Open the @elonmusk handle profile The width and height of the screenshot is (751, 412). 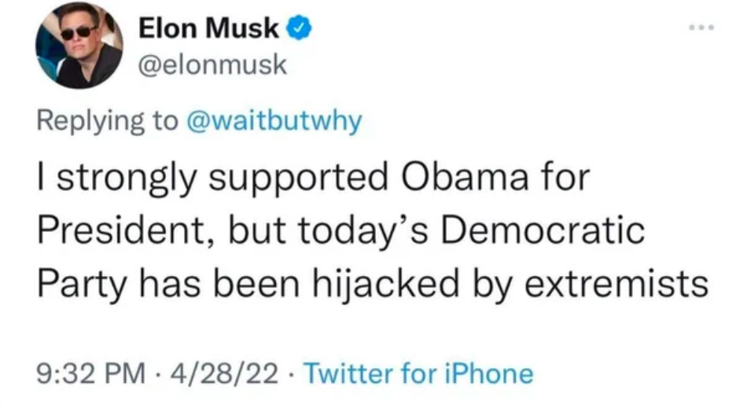pyautogui.click(x=212, y=64)
